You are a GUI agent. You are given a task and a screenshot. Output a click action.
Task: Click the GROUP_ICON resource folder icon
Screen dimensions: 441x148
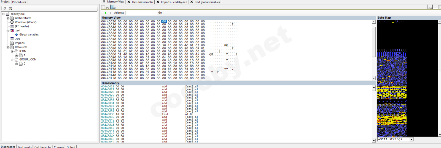16,59
